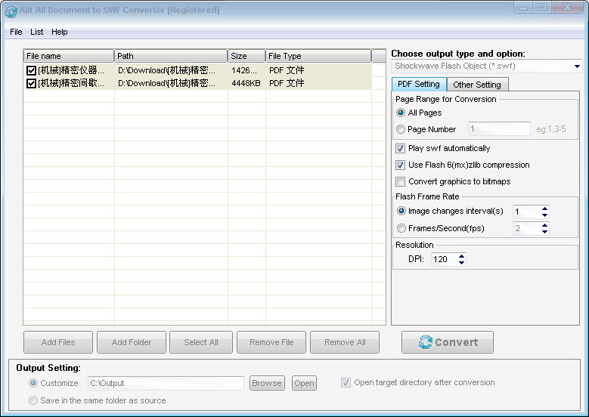Increase the DPI resolution value
Screen dimensions: 589x417
pyautogui.click(x=462, y=256)
